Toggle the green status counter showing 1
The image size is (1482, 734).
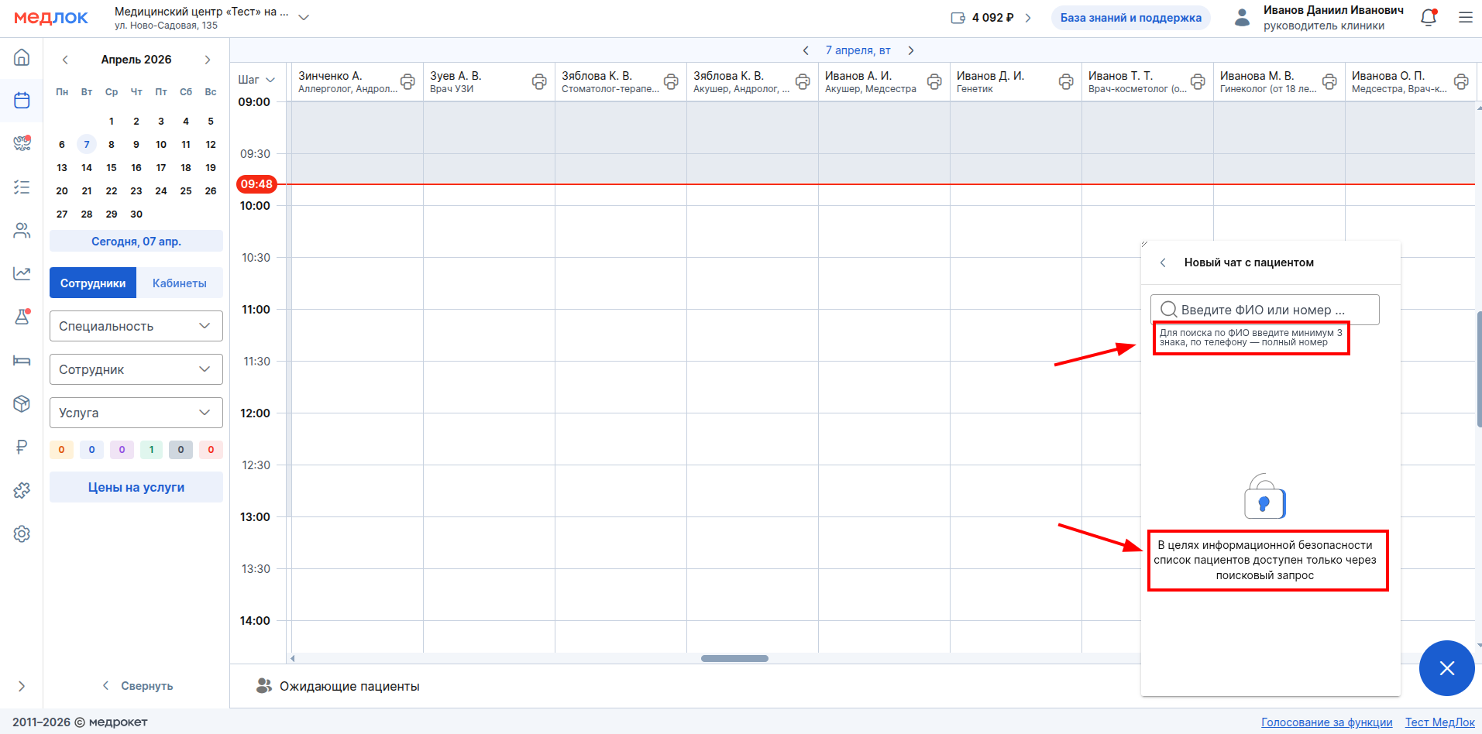151,450
